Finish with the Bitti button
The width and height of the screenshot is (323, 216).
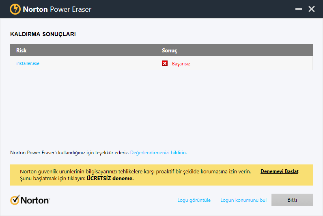pyautogui.click(x=292, y=200)
